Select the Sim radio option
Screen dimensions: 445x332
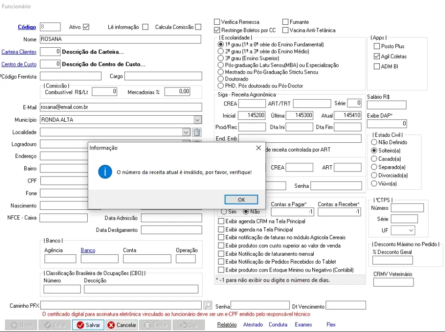[224, 212]
